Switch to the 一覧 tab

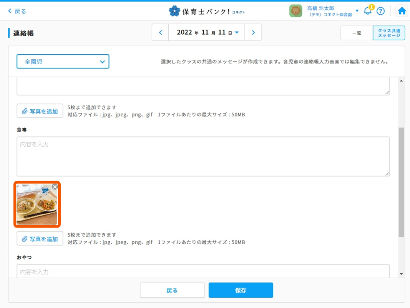tap(357, 33)
